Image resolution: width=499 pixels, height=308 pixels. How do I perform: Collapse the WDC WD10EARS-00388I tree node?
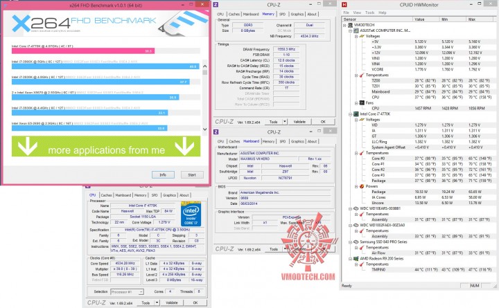351,209
